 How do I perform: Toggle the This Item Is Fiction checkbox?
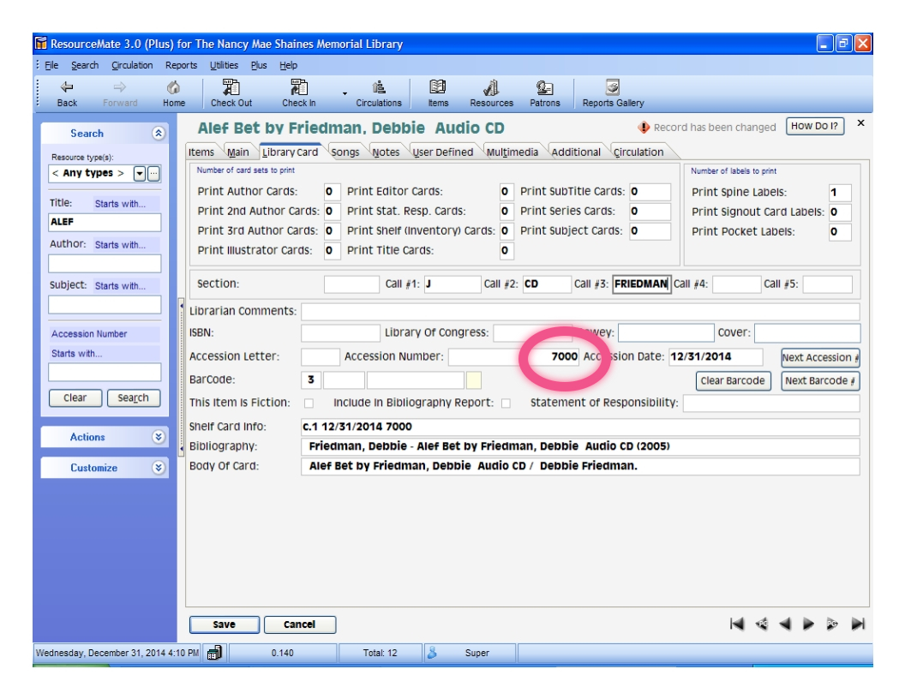309,403
